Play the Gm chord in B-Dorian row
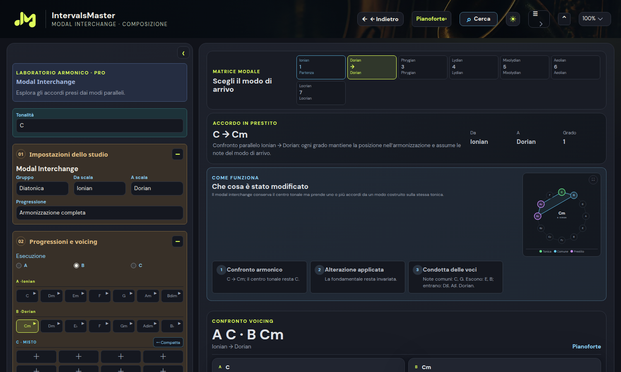Screen dimensions: 621x372 tap(124, 326)
